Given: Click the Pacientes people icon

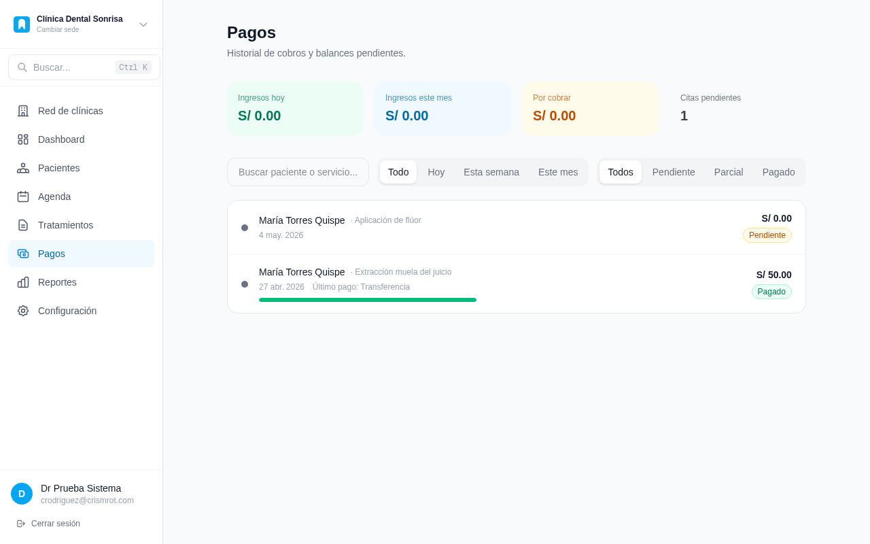Looking at the screenshot, I should pos(23,168).
